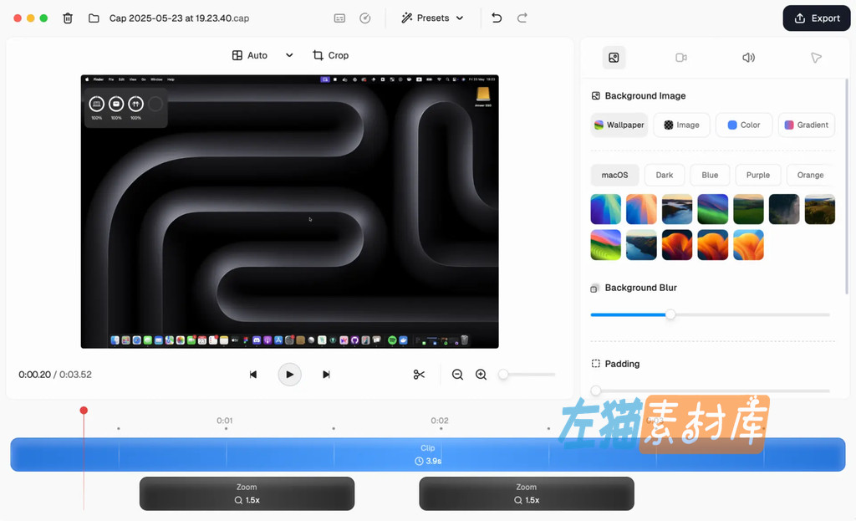Open the Presets dropdown
The height and width of the screenshot is (521, 856).
432,18
